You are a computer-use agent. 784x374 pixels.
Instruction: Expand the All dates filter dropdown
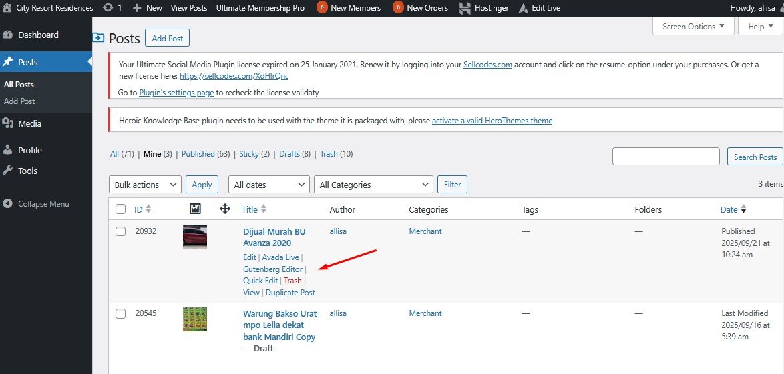(268, 185)
